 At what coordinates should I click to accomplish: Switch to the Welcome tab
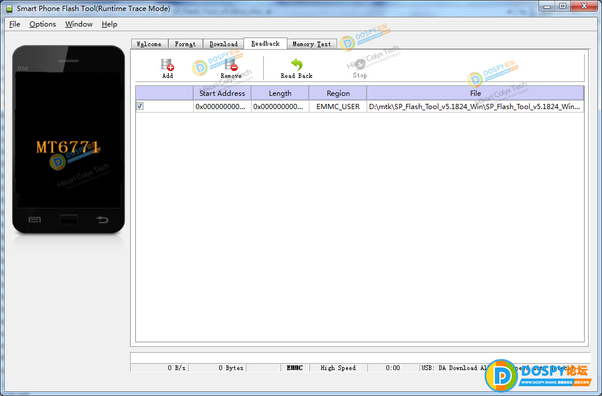coord(149,44)
